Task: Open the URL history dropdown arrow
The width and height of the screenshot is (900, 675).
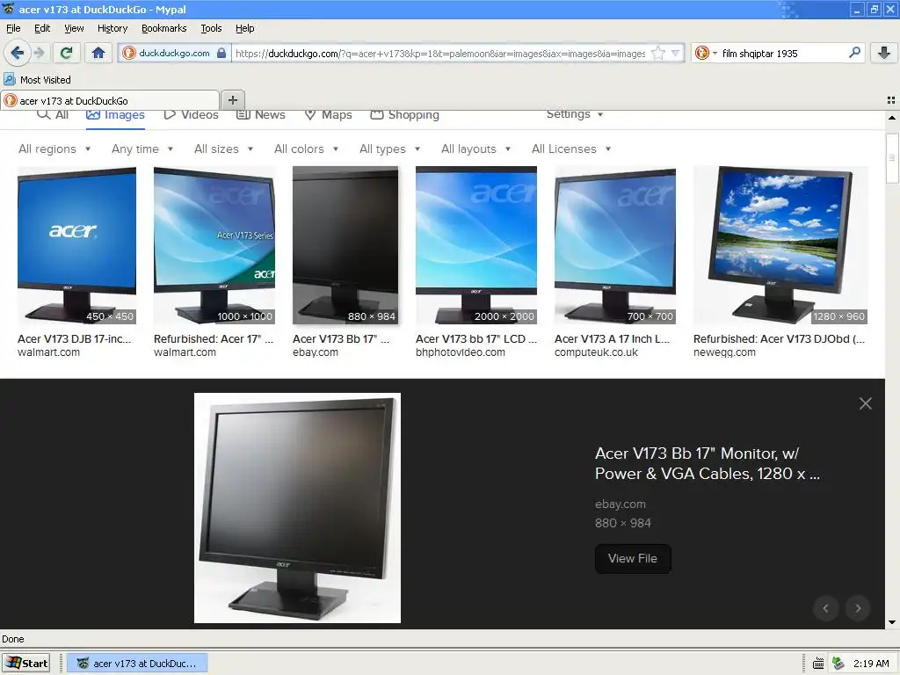Action: coord(676,54)
